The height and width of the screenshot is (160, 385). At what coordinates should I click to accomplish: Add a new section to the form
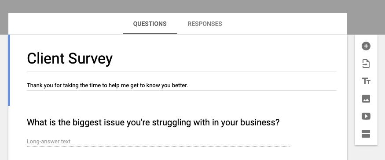pos(366,134)
